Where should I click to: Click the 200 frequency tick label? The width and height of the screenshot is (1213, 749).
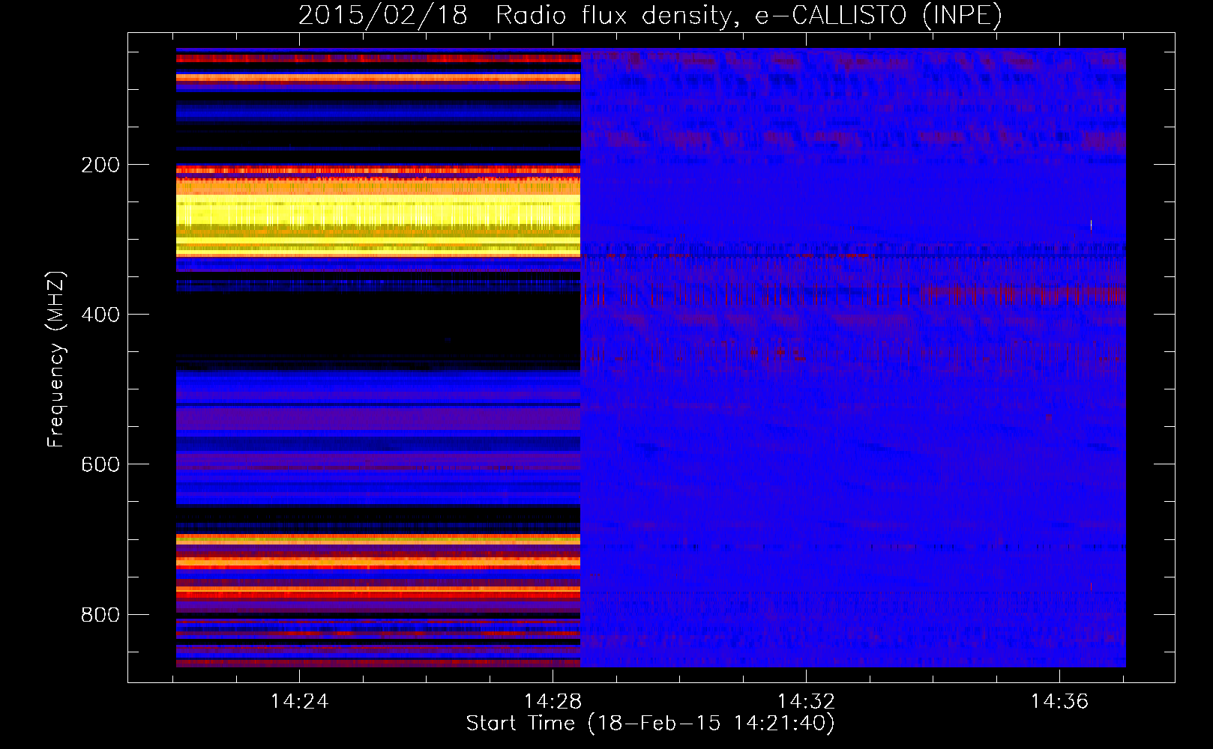pos(100,165)
